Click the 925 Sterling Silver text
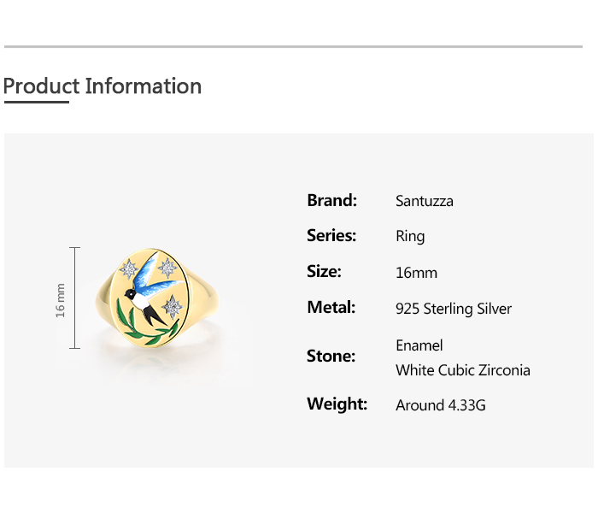The image size is (598, 519). 453,309
